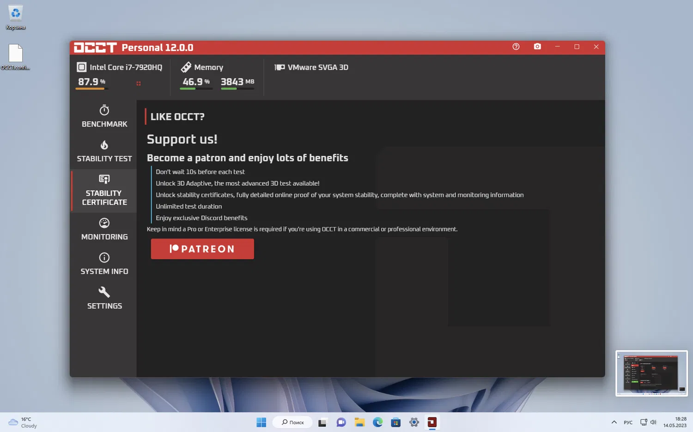693x432 pixels.
Task: Click the memory usage 46.9 % value
Action: coord(196,82)
